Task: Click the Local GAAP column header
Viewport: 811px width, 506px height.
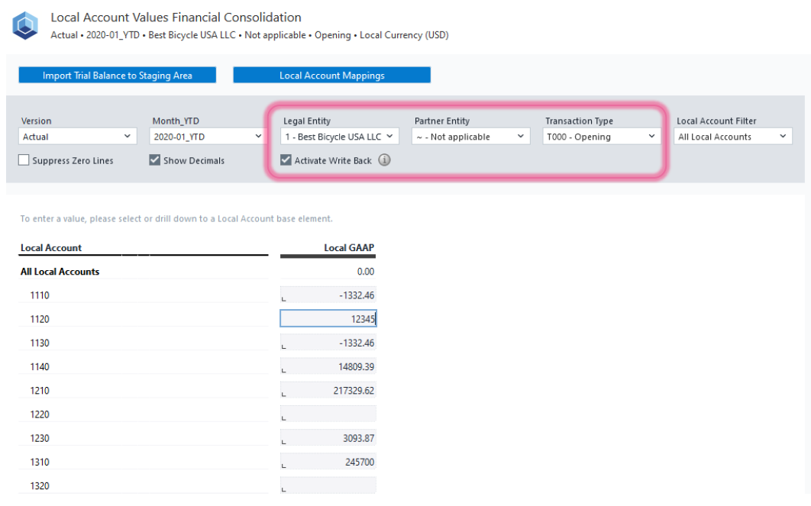Action: (349, 247)
